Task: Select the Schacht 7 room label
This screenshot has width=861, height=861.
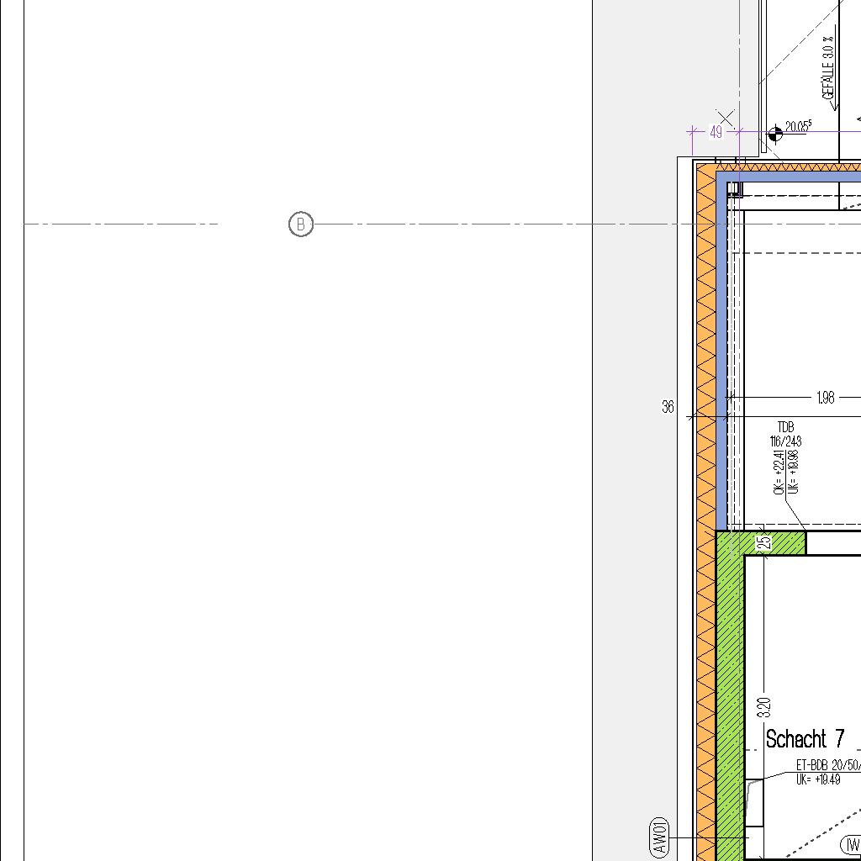Action: tap(805, 739)
